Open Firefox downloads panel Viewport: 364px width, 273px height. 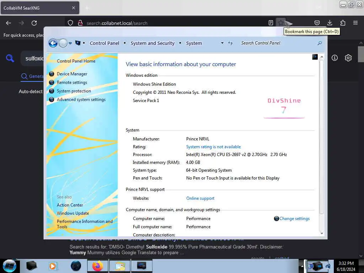pos(330,23)
